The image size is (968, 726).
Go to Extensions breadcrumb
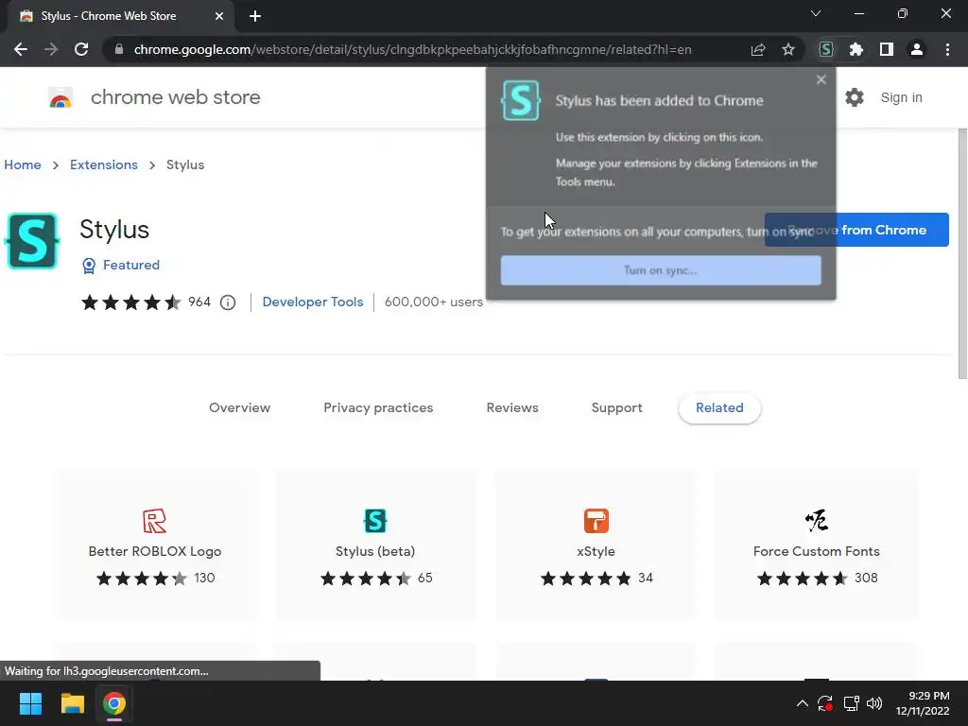click(104, 164)
